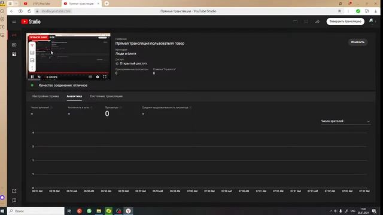Click the YouTube Studio logo
Viewport: 383px width, 215px height.
point(31,21)
